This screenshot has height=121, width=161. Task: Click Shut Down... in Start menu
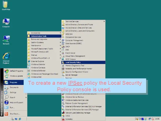(15, 114)
